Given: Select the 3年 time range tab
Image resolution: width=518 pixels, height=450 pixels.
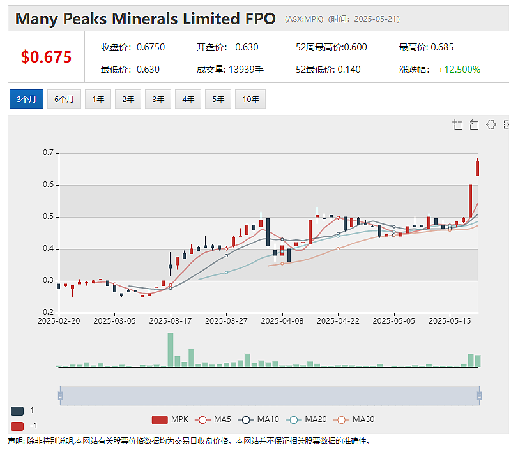Looking at the screenshot, I should tap(158, 99).
